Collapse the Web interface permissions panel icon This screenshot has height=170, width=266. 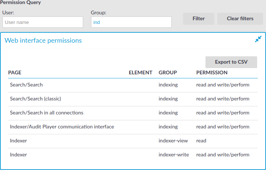click(258, 39)
